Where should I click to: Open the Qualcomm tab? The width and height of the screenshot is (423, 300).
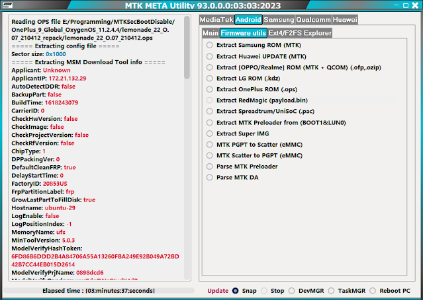tap(313, 20)
